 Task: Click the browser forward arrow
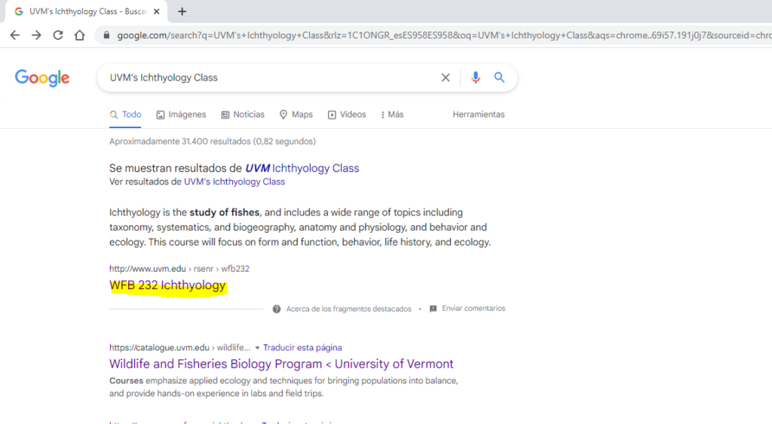36,35
